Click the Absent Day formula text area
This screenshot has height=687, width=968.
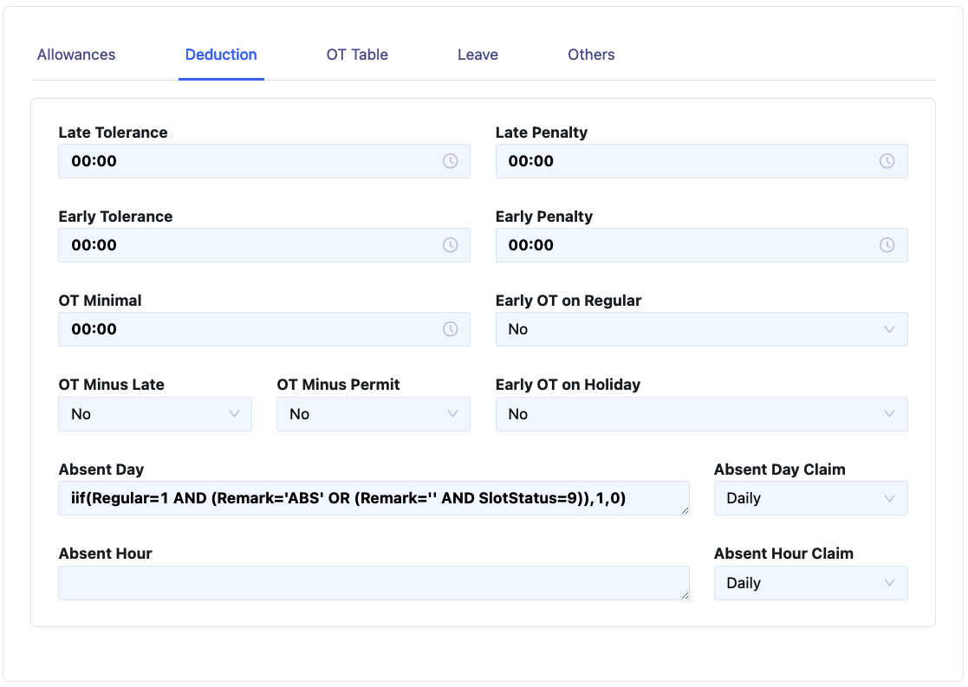click(373, 498)
